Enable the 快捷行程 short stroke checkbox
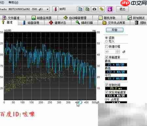Viewport: 147px width, 126px height. [106, 47]
